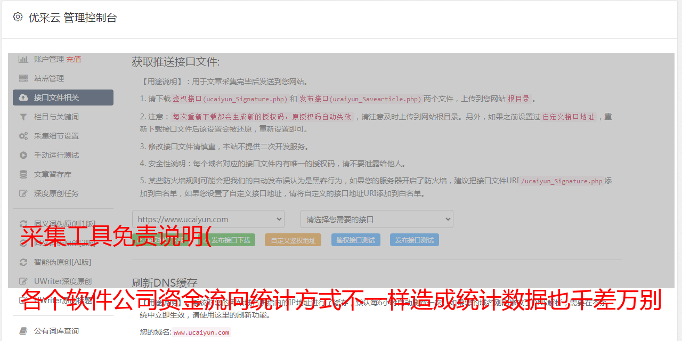This screenshot has width=682, height=341.
Task: Click the gear icon beside 优采云 管理控制台
Action: click(18, 17)
